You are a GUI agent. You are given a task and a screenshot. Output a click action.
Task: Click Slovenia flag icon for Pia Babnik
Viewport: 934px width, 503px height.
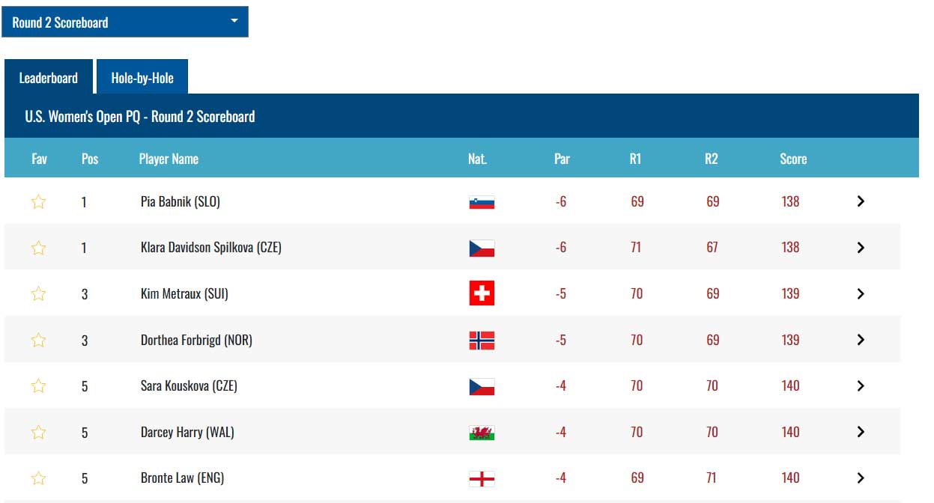tap(482, 202)
